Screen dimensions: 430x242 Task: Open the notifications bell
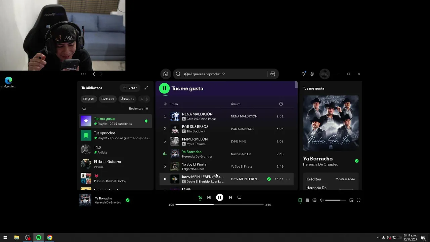(x=303, y=74)
